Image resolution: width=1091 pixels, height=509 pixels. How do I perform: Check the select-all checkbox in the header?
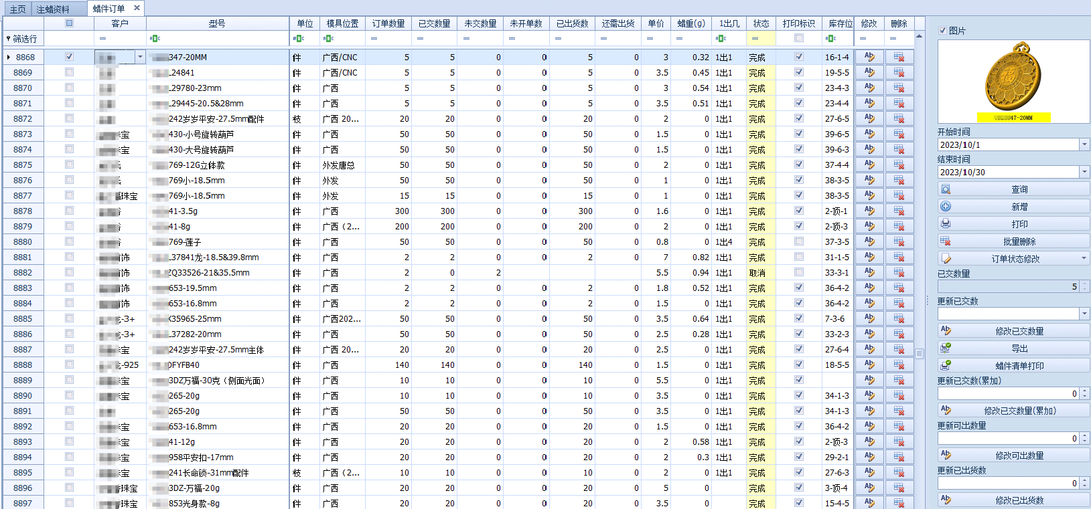coord(69,23)
